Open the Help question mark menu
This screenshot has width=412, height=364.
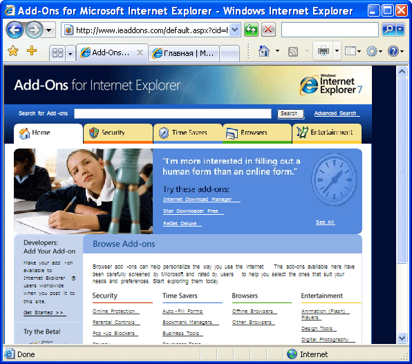pos(395,51)
